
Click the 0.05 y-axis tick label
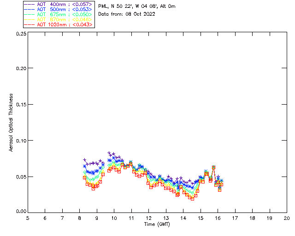pos(21,177)
